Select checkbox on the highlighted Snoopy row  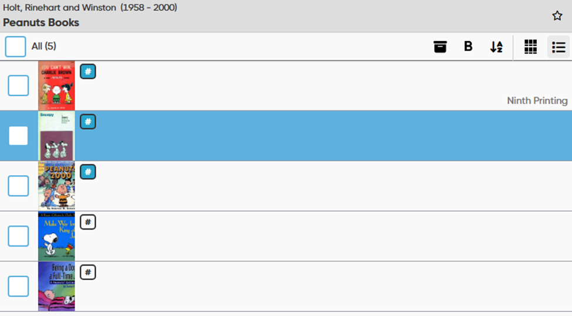pyautogui.click(x=18, y=136)
